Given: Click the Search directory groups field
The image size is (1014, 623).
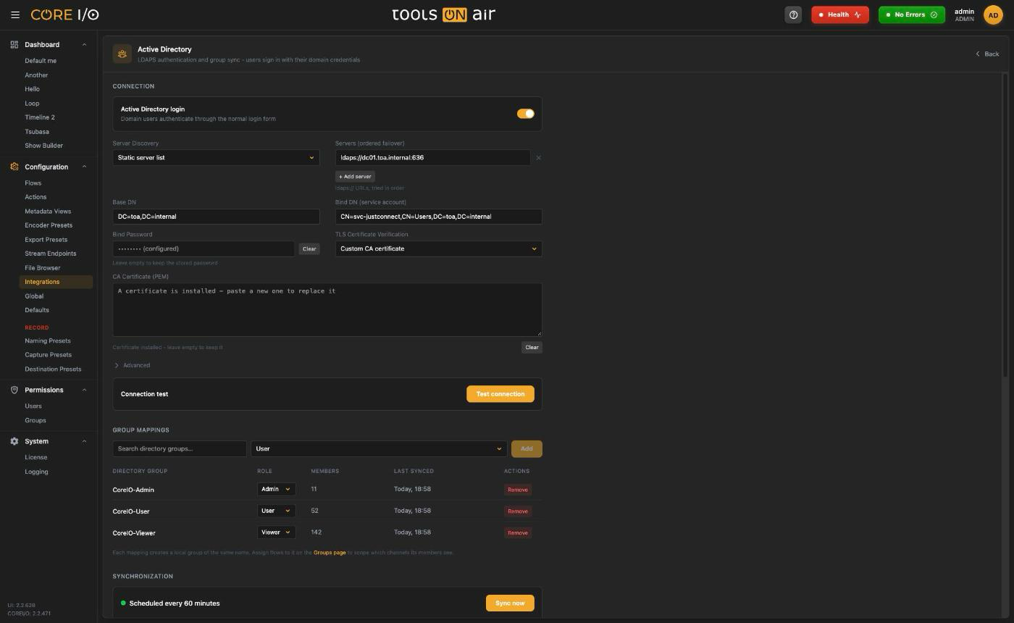Looking at the screenshot, I should (x=180, y=448).
